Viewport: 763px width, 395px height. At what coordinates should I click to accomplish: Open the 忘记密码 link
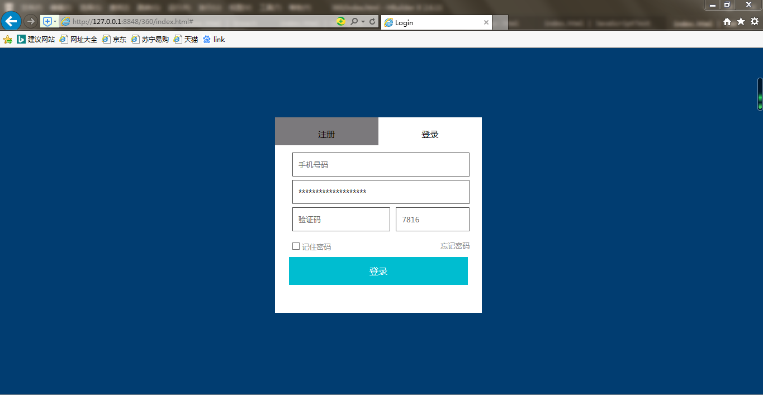pyautogui.click(x=454, y=246)
